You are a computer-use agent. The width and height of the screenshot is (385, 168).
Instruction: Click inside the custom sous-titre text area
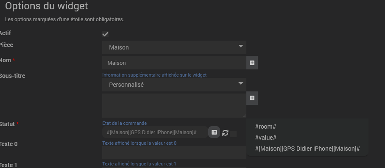(x=174, y=105)
